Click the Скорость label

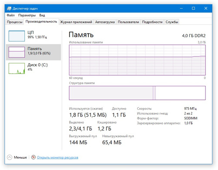[144, 109]
